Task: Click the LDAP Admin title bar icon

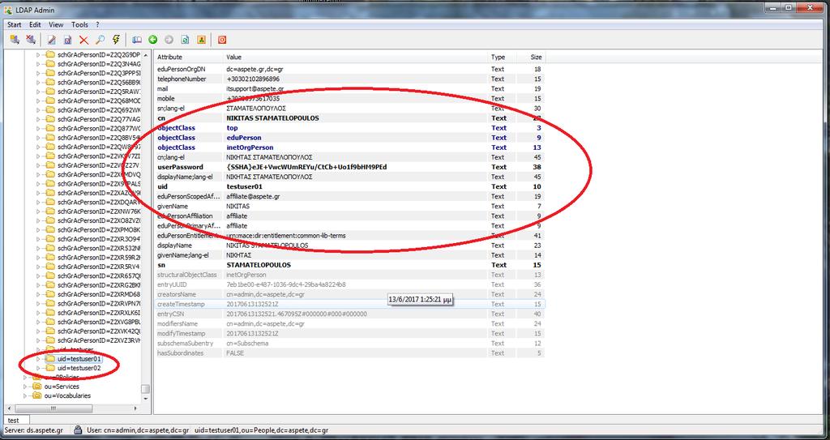Action: [x=8, y=10]
